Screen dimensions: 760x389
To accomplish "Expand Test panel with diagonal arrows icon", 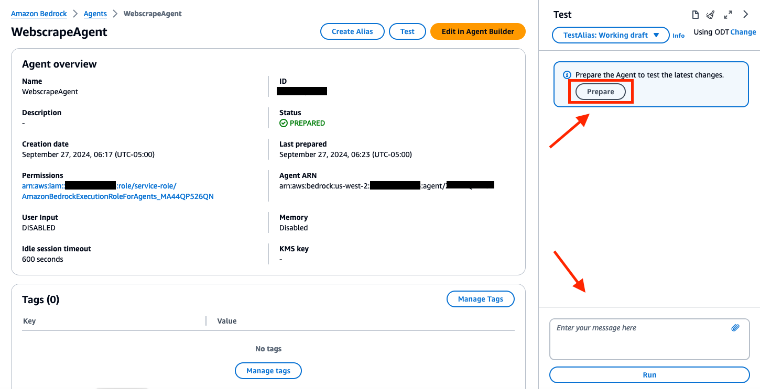I will click(728, 15).
